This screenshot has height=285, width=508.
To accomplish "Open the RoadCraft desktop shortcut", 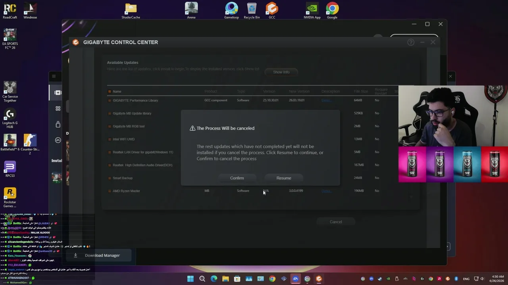I will 10,11.
